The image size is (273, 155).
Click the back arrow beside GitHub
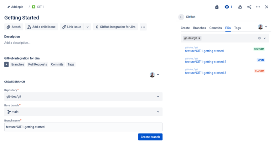pos(181,17)
